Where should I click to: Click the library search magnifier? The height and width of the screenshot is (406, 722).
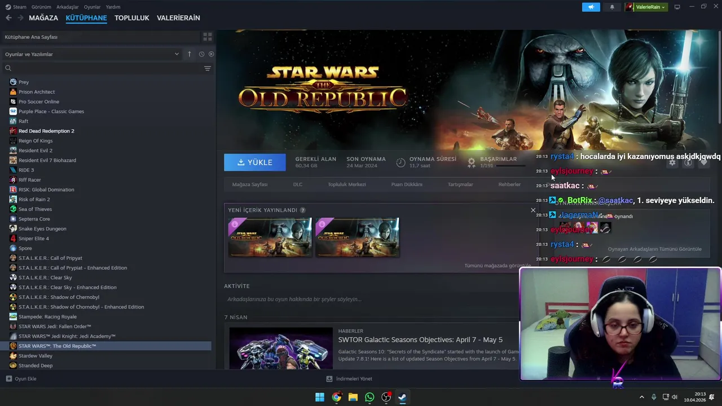(8, 68)
